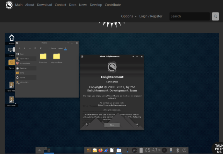Viewport: 223px width, 154px height.
Task: Click the enlightenment.org URL in About dialog
Action: tap(112, 105)
